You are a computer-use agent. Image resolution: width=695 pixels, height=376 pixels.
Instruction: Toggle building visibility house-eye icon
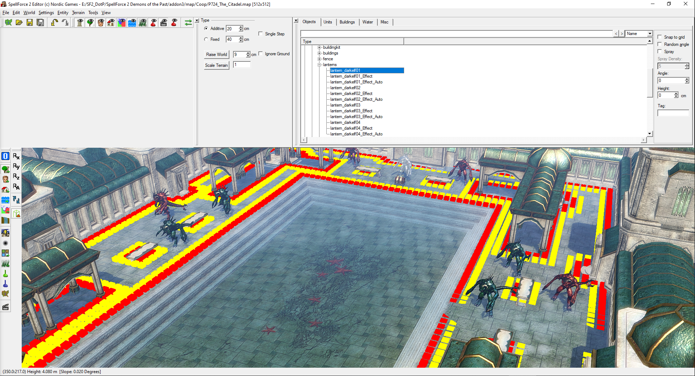point(111,23)
